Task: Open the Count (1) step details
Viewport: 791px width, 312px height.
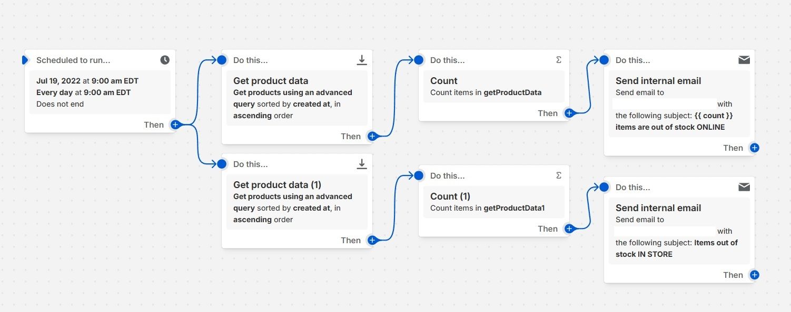Action: click(x=493, y=202)
